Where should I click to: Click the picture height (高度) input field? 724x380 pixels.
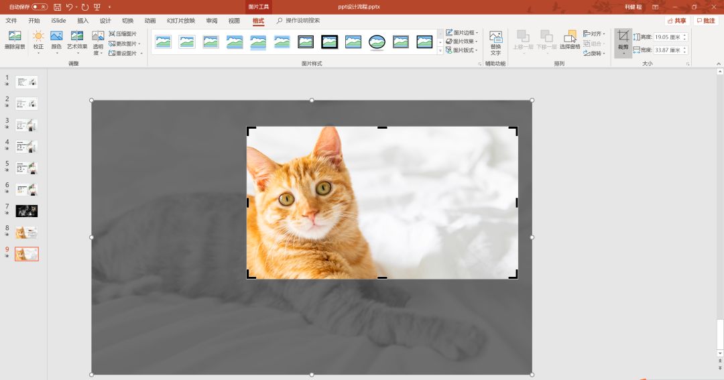click(667, 38)
